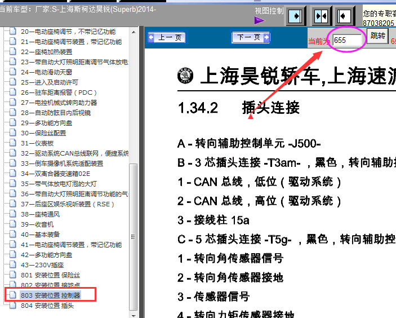
Task: Open 23—带自动大灯照明距离调节气体放电 entry
Action: coord(74,62)
